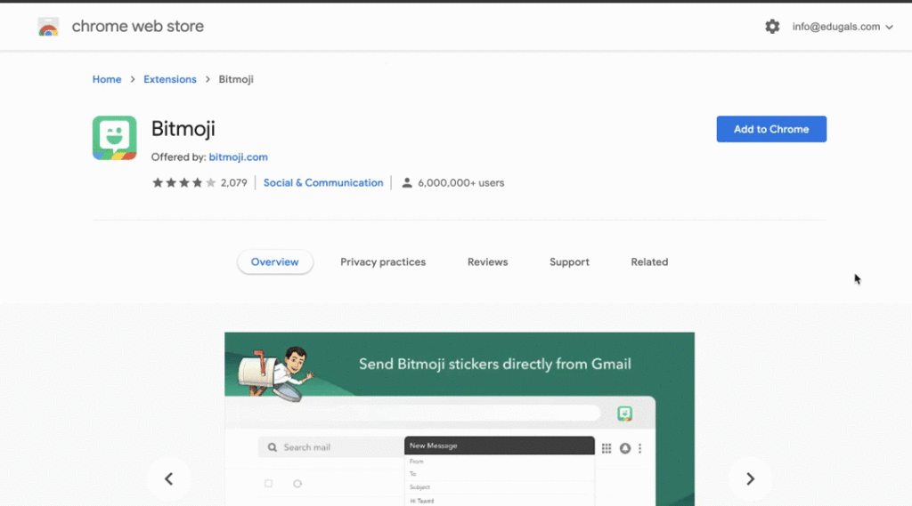Click the star rating icons
Screen dimensions: 912x506
coord(183,183)
